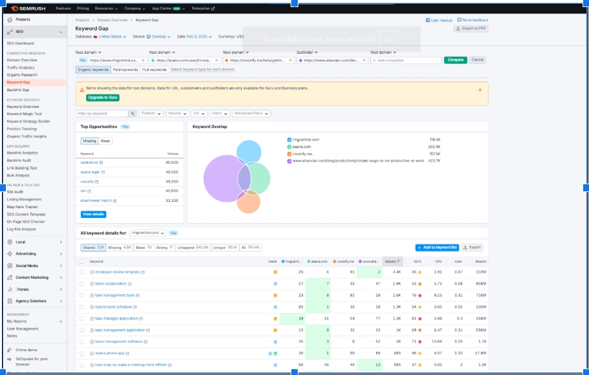589x375 pixels.
Task: Click the Add to keyword list button
Action: pos(438,248)
